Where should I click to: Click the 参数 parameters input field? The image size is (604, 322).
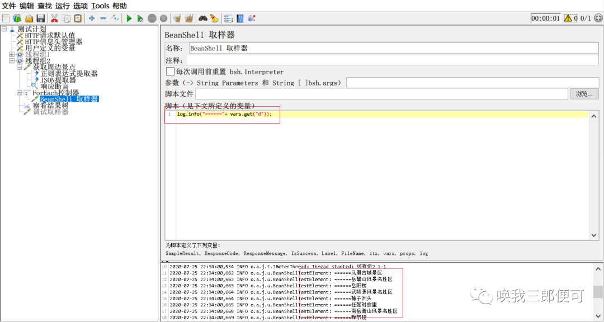pyautogui.click(x=472, y=83)
